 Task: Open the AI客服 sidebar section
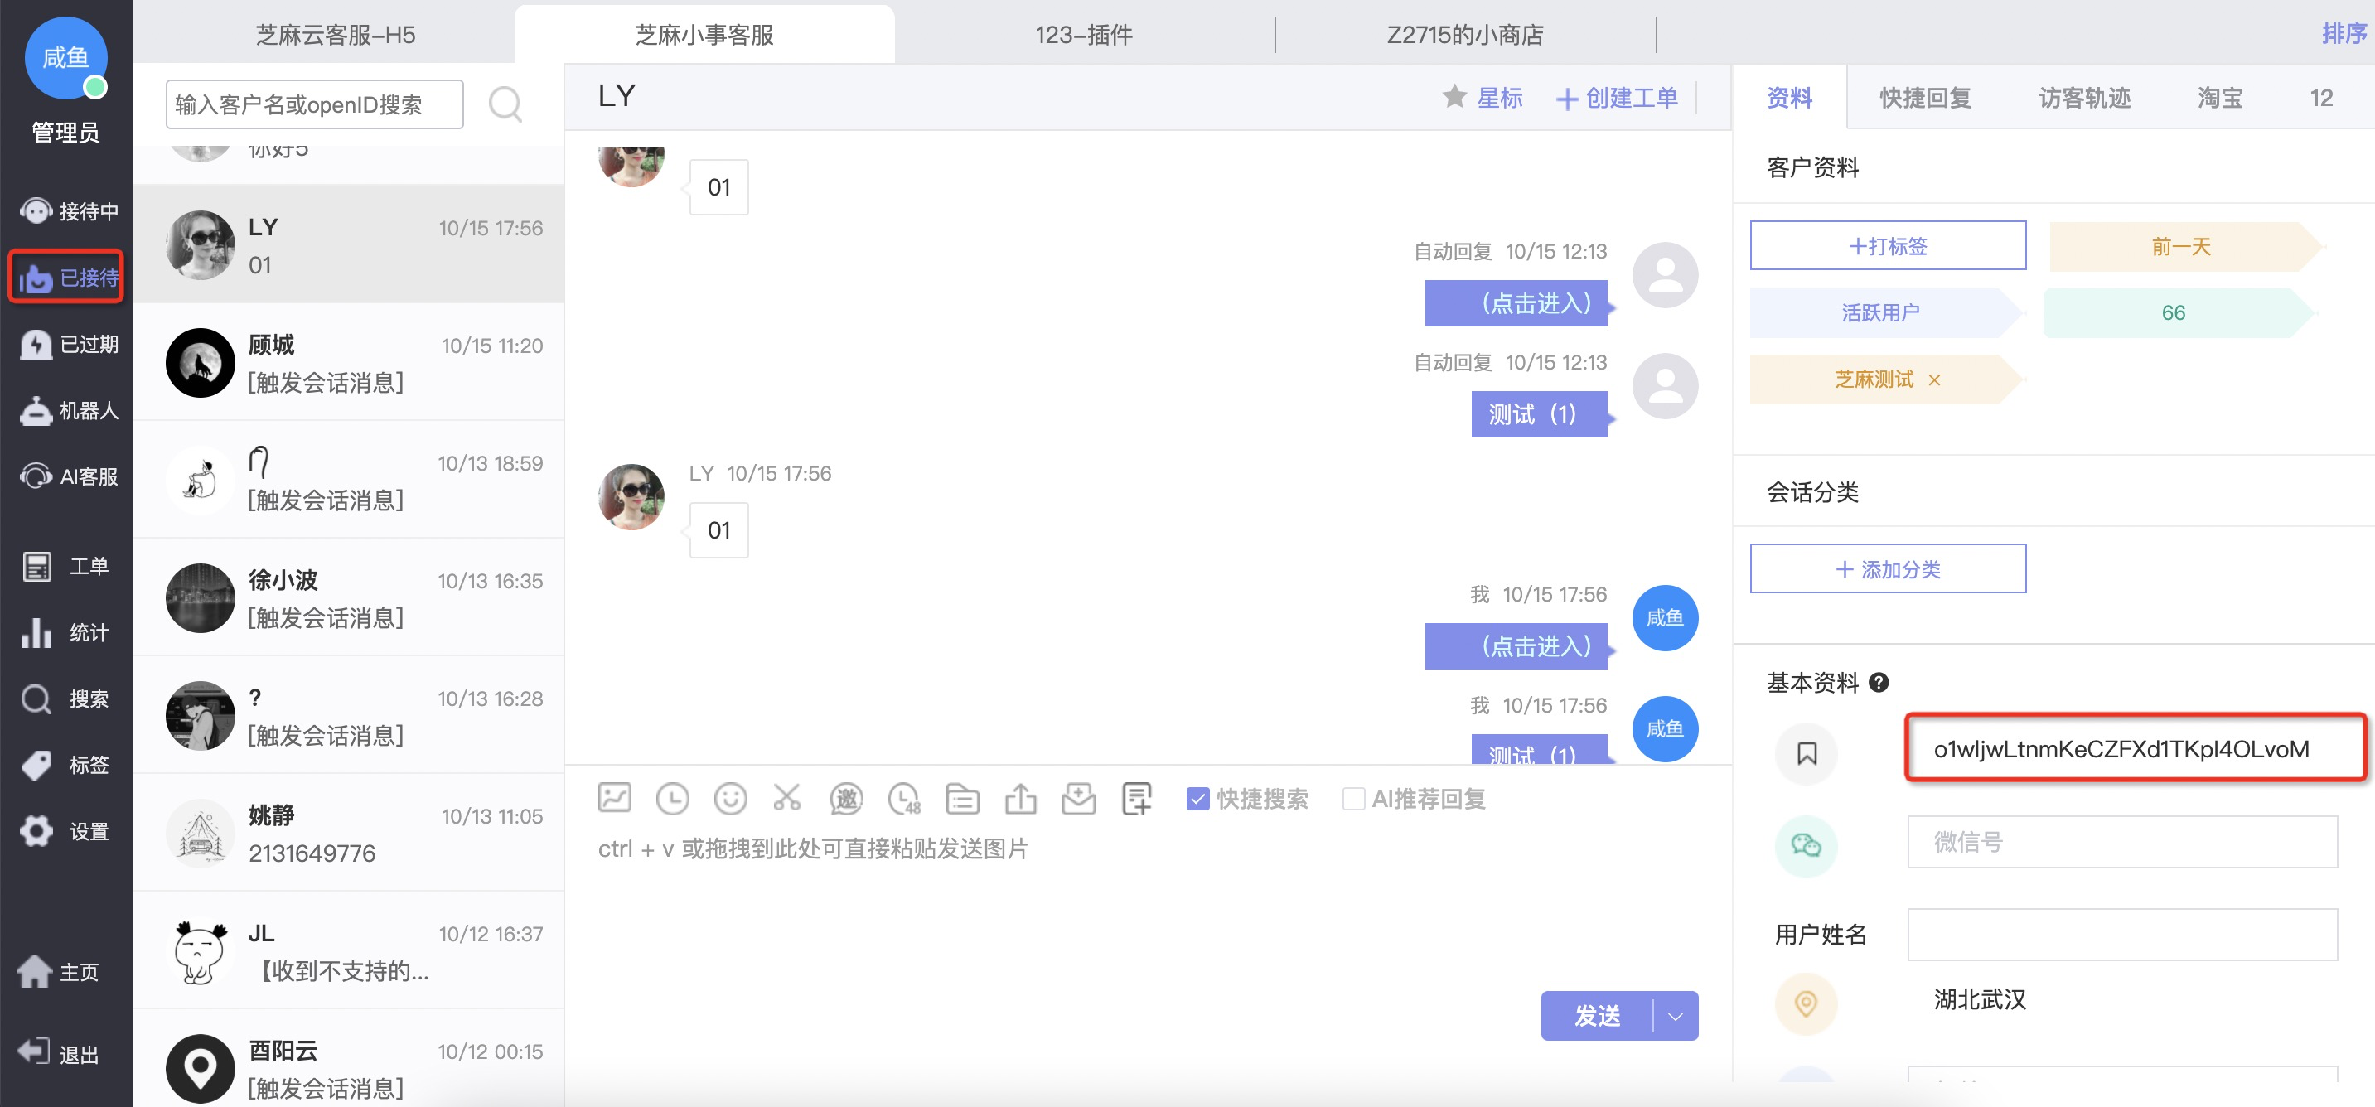(x=68, y=476)
